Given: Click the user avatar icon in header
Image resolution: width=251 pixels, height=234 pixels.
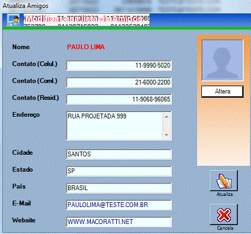Looking at the screenshot, I should [13, 21].
